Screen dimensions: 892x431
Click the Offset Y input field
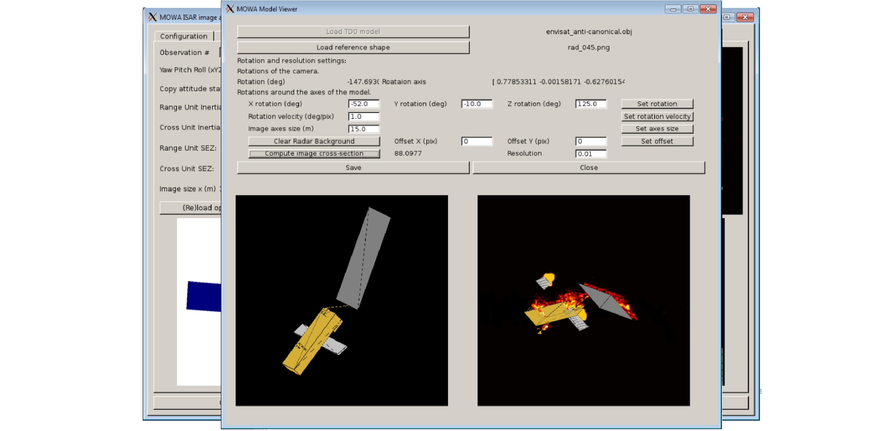(590, 141)
